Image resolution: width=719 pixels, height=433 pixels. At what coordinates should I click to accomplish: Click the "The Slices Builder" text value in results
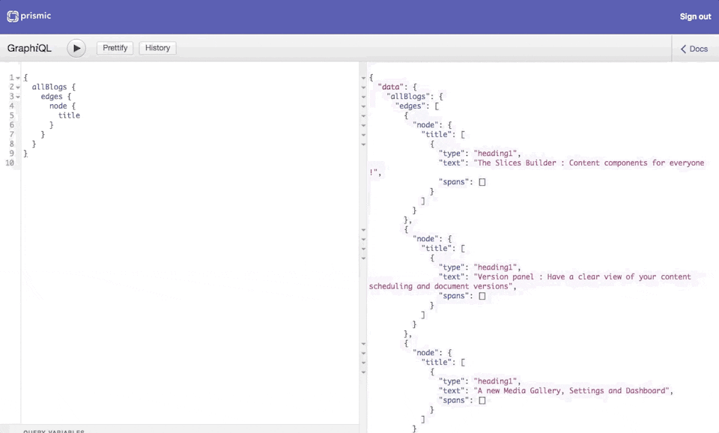click(x=537, y=167)
